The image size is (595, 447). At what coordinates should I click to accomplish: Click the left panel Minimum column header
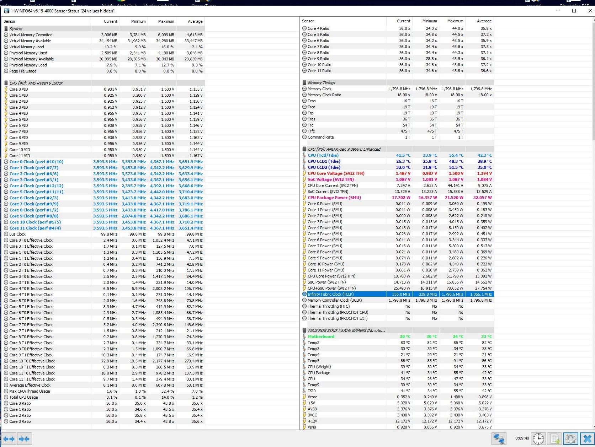pos(134,21)
